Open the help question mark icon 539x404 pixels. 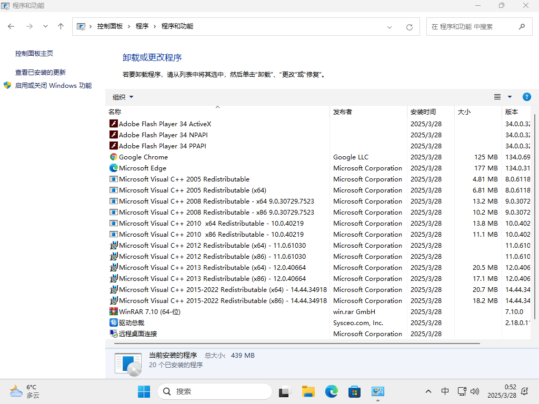coord(526,97)
